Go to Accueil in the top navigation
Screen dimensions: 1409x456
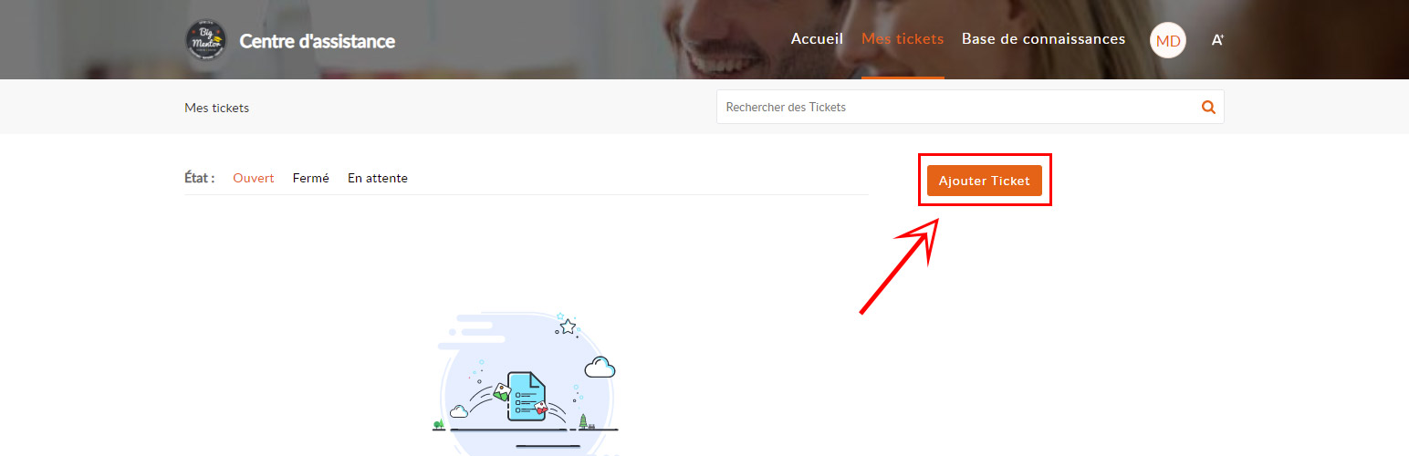click(x=817, y=39)
